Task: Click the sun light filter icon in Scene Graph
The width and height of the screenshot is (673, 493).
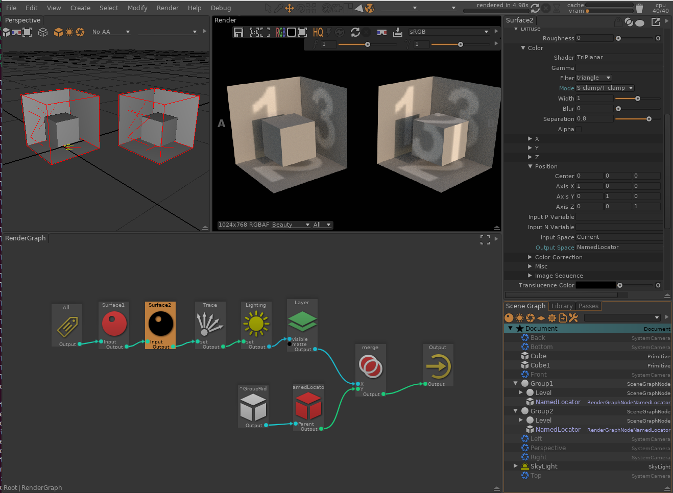Action: point(520,318)
